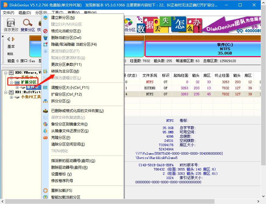The width and height of the screenshot is (266, 204).
Task: Choose 调整分区大小 in the menu
Action: tap(70, 88)
